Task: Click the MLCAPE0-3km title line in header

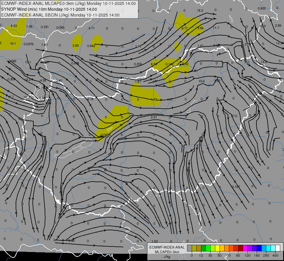Action: pyautogui.click(x=68, y=3)
